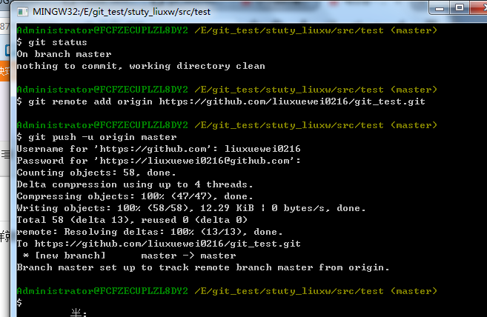The width and height of the screenshot is (487, 317).
Task: Minimize the MINGW32 terminal window
Action: (x=440, y=8)
